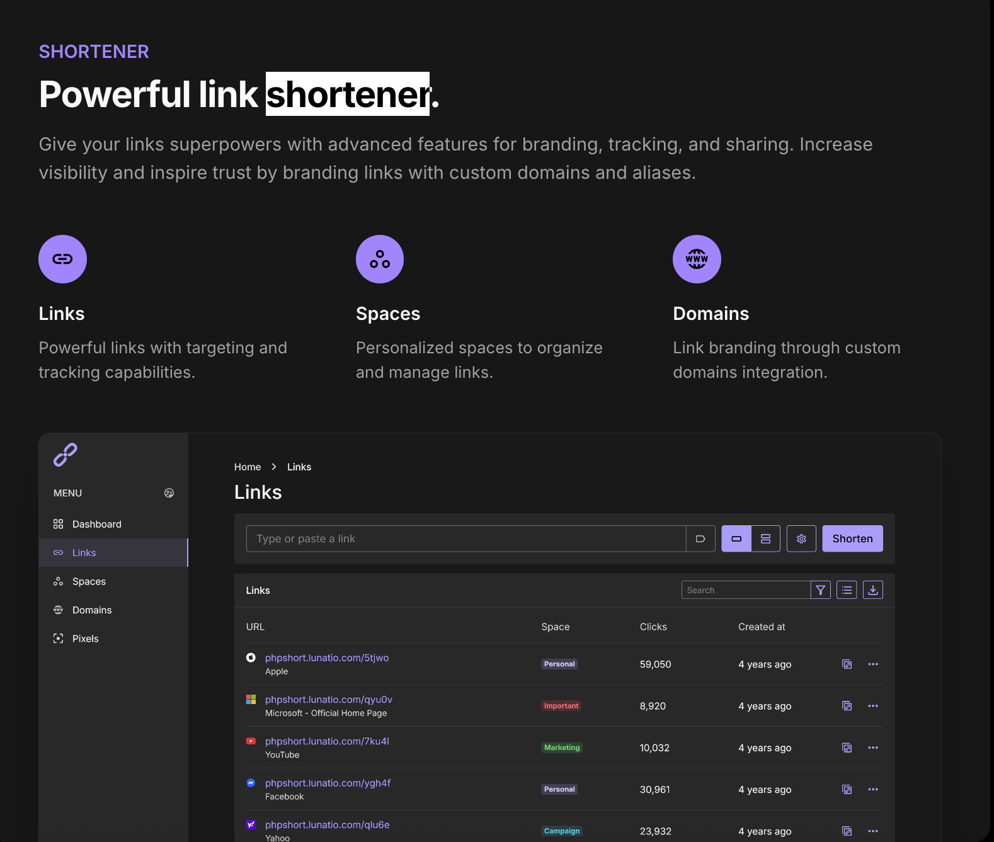Image resolution: width=994 pixels, height=842 pixels.
Task: Open the search filter dropdown
Action: (x=820, y=590)
